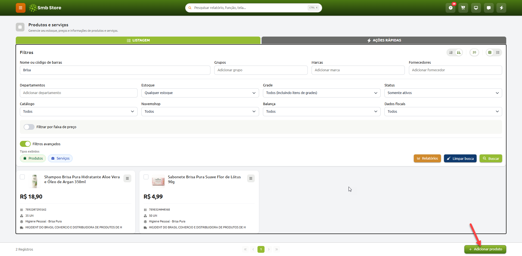Click the Shampoo Brisa Pura product thumbnail
Image resolution: width=522 pixels, height=256 pixels.
[35, 181]
